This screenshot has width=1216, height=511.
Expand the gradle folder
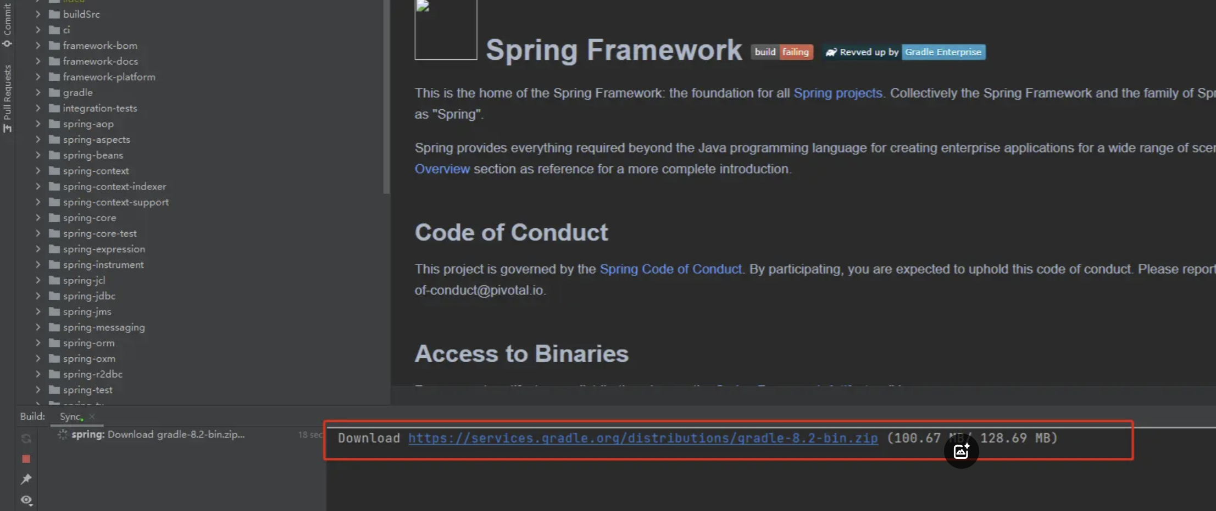coord(38,92)
